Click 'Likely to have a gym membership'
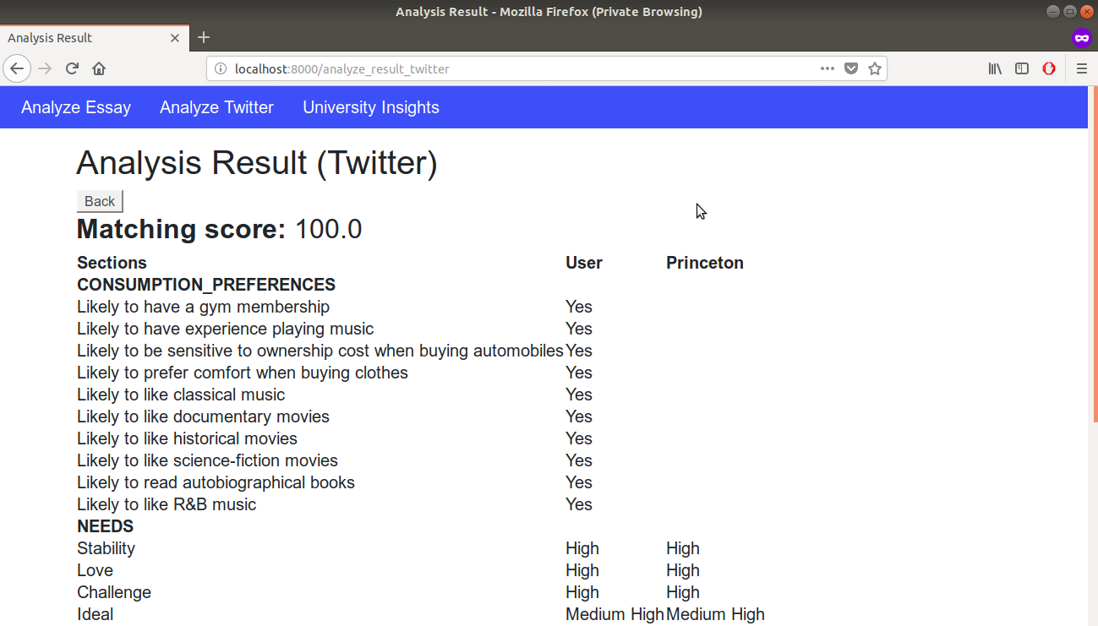The width and height of the screenshot is (1098, 626). [203, 307]
